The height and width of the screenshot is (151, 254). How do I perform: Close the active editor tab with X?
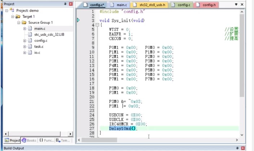pyautogui.click(x=242, y=5)
